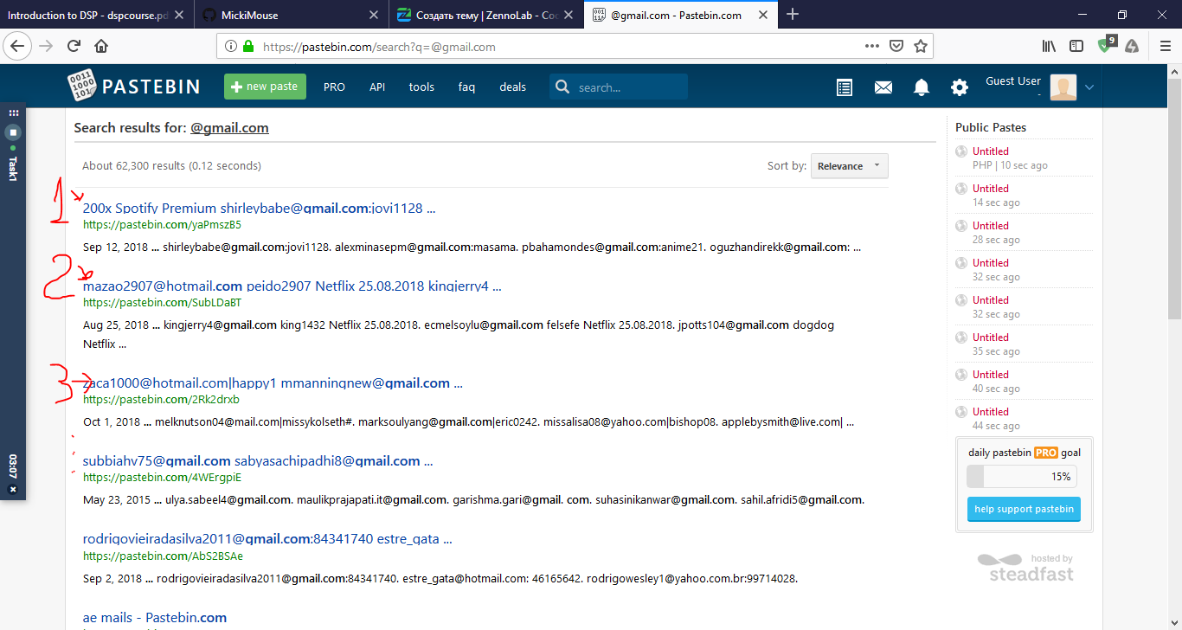Open the mazao2907@hotmail.com Netflix result

292,286
